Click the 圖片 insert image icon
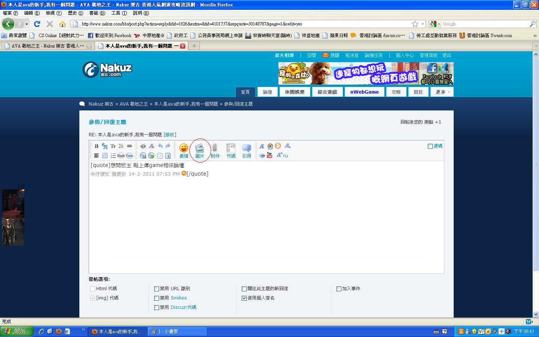Image resolution: width=539 pixels, height=337 pixels. coord(200,151)
